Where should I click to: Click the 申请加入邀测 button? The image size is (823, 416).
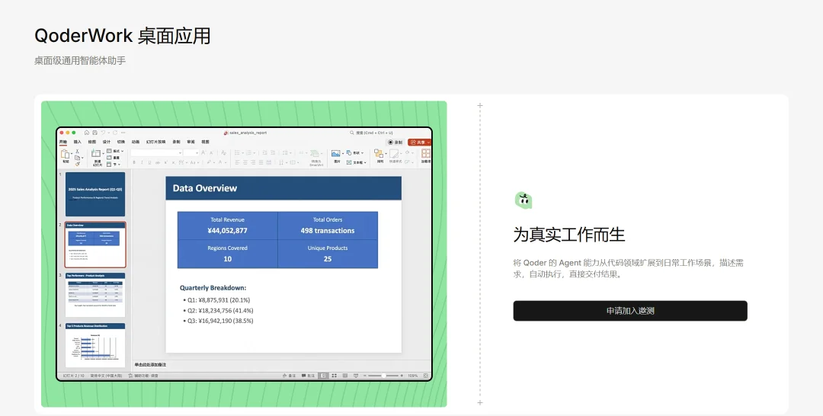coord(630,311)
